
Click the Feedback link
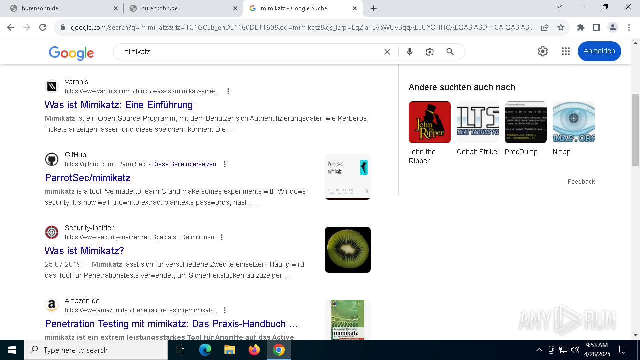coord(581,182)
